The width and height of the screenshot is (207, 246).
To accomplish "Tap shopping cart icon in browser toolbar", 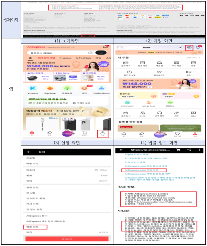I will tap(178, 150).
